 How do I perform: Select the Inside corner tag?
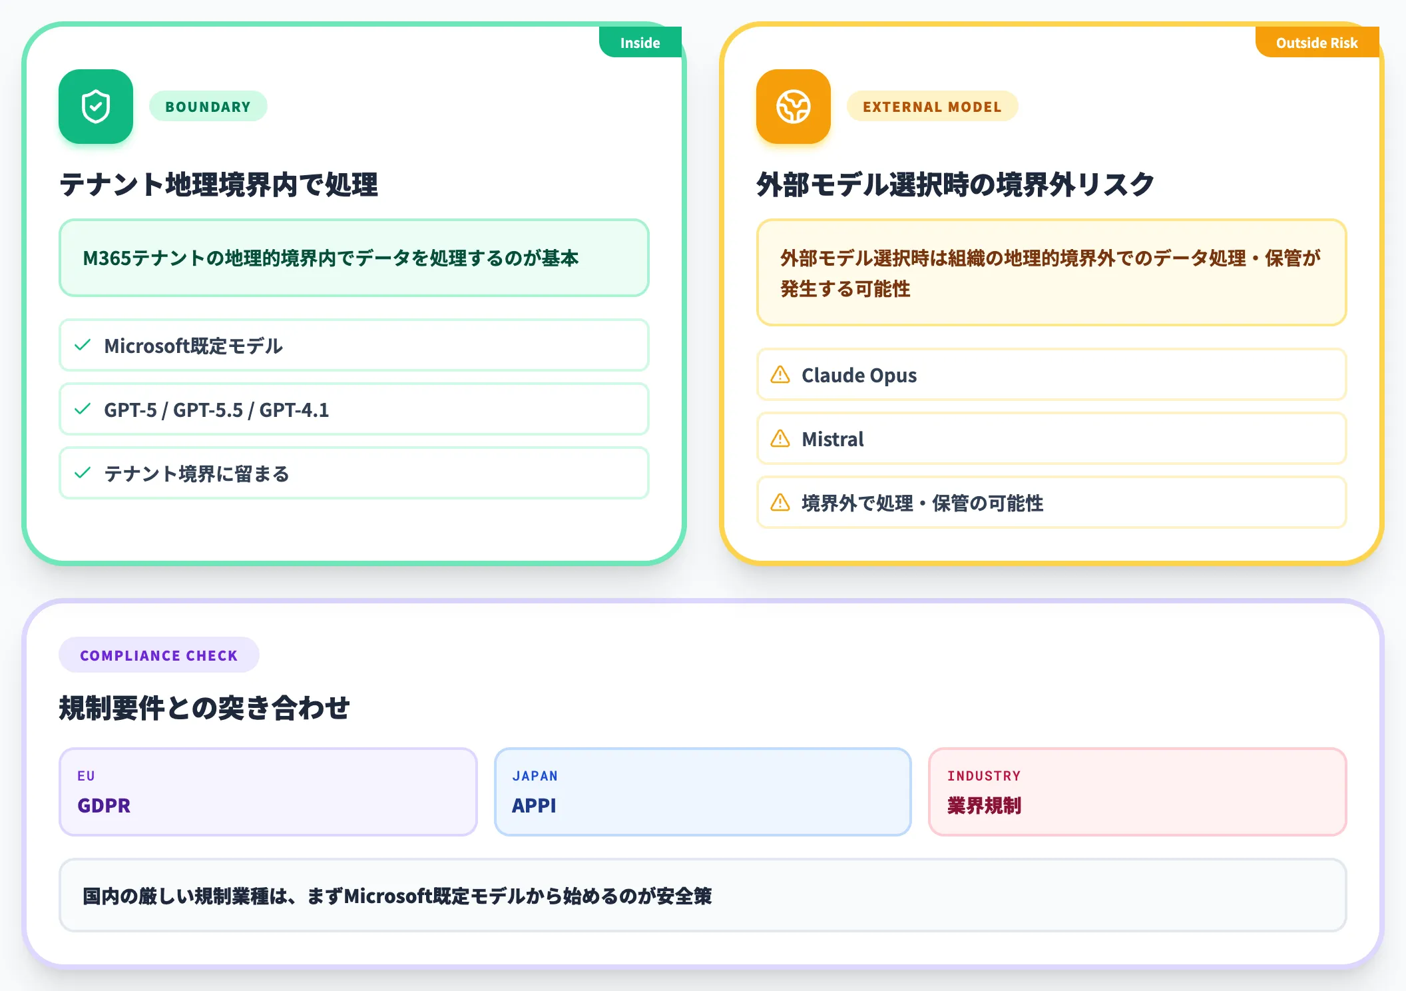pyautogui.click(x=640, y=42)
